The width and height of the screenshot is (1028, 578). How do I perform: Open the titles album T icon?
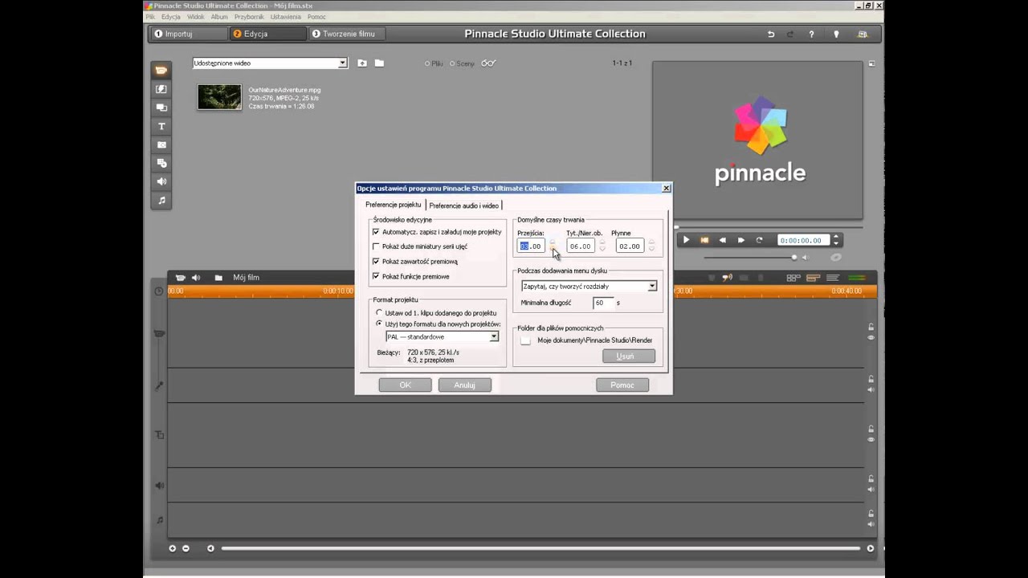coord(161,126)
